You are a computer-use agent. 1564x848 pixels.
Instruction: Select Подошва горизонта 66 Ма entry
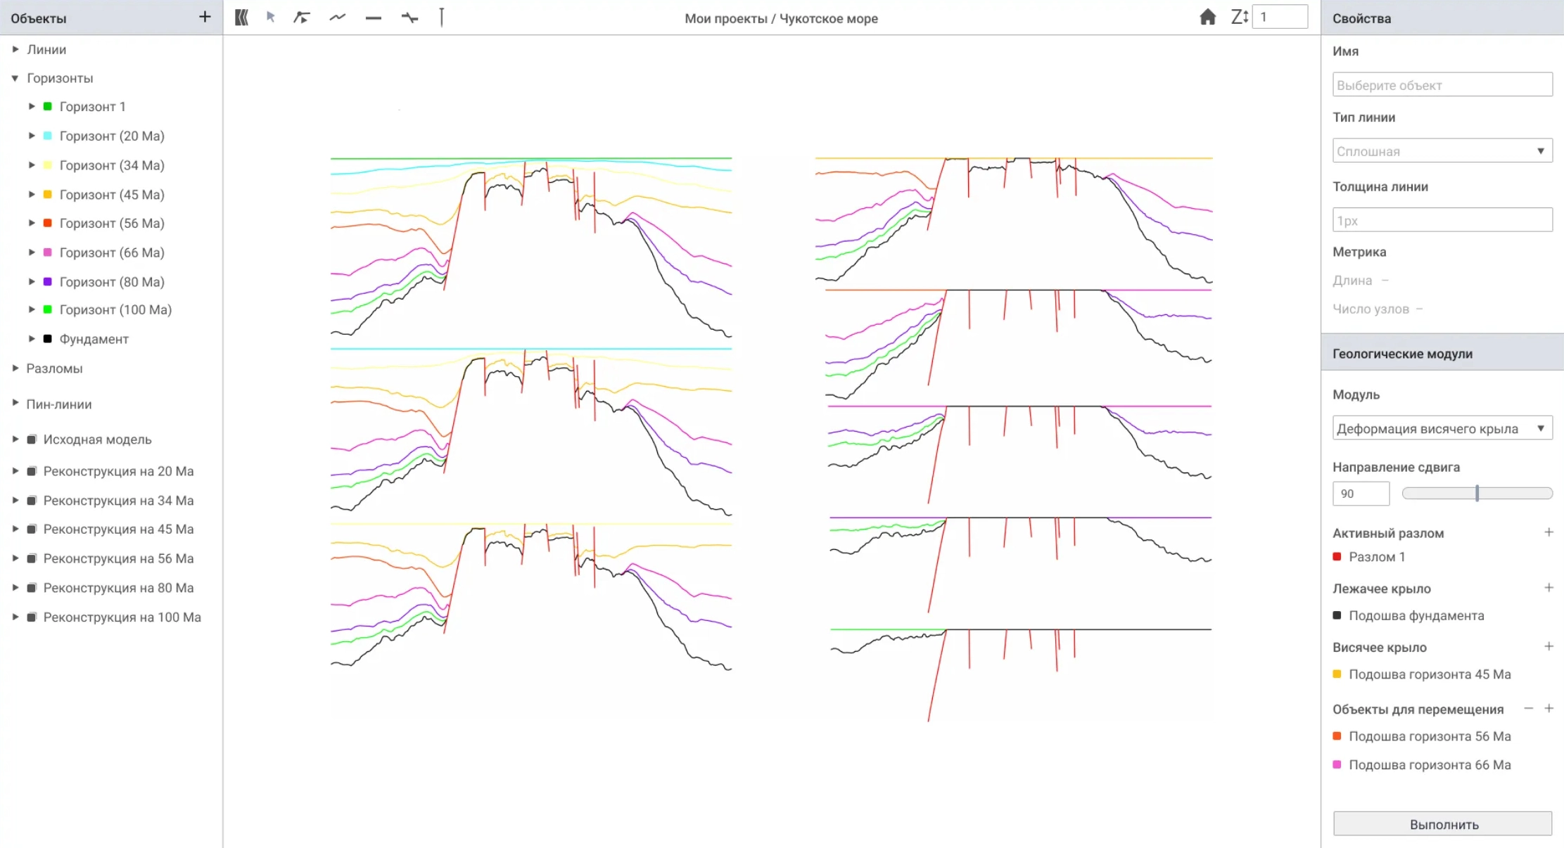point(1422,765)
